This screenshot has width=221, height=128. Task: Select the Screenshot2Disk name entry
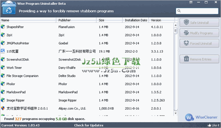[18, 59]
